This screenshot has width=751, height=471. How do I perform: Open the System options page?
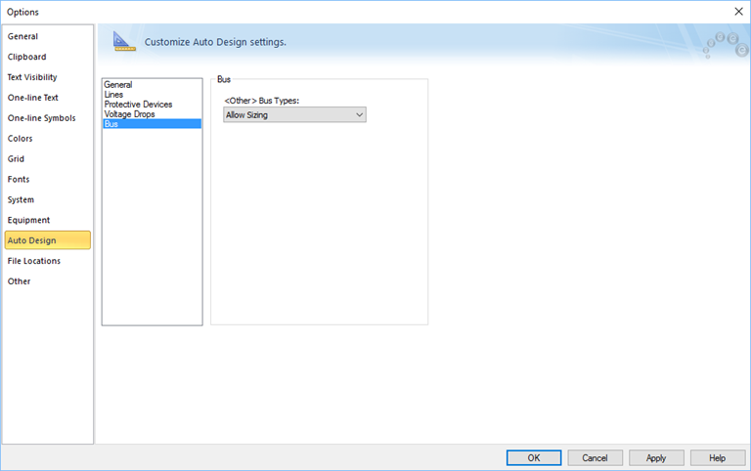click(21, 200)
